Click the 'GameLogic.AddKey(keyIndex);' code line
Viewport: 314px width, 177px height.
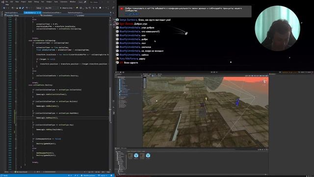tap(50, 129)
